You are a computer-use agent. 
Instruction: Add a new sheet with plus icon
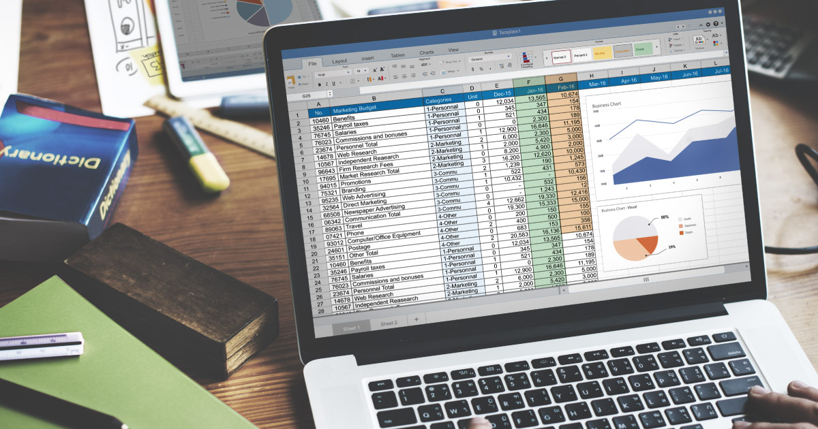(x=416, y=319)
